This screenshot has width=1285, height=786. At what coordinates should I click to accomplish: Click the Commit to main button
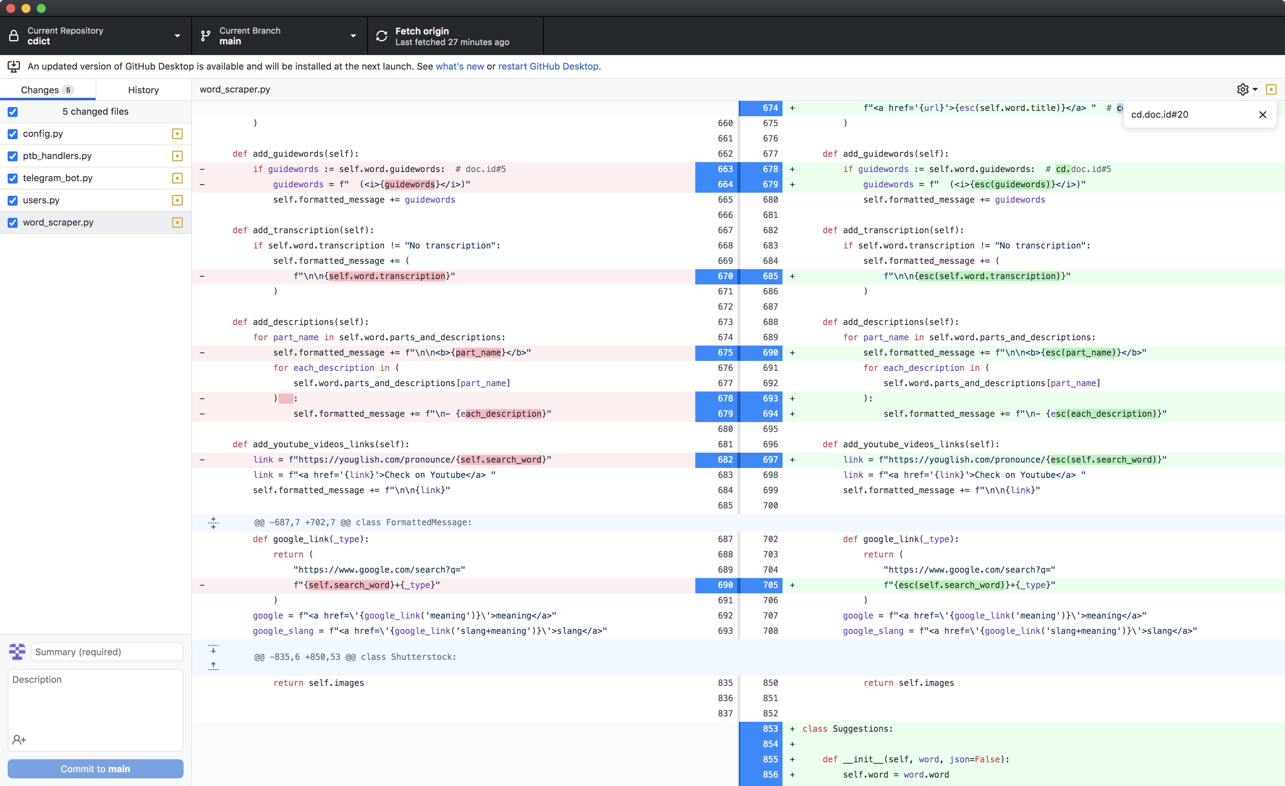[x=96, y=769]
